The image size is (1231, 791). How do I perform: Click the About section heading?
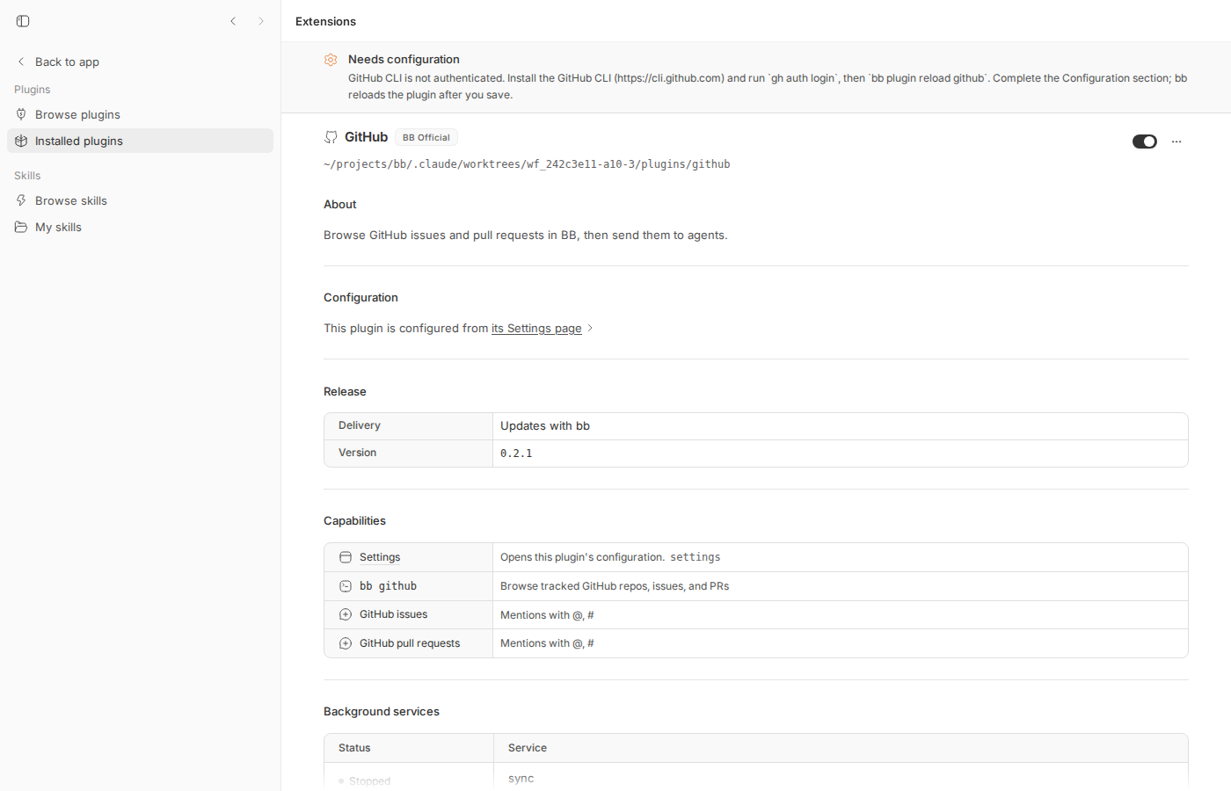pos(340,204)
